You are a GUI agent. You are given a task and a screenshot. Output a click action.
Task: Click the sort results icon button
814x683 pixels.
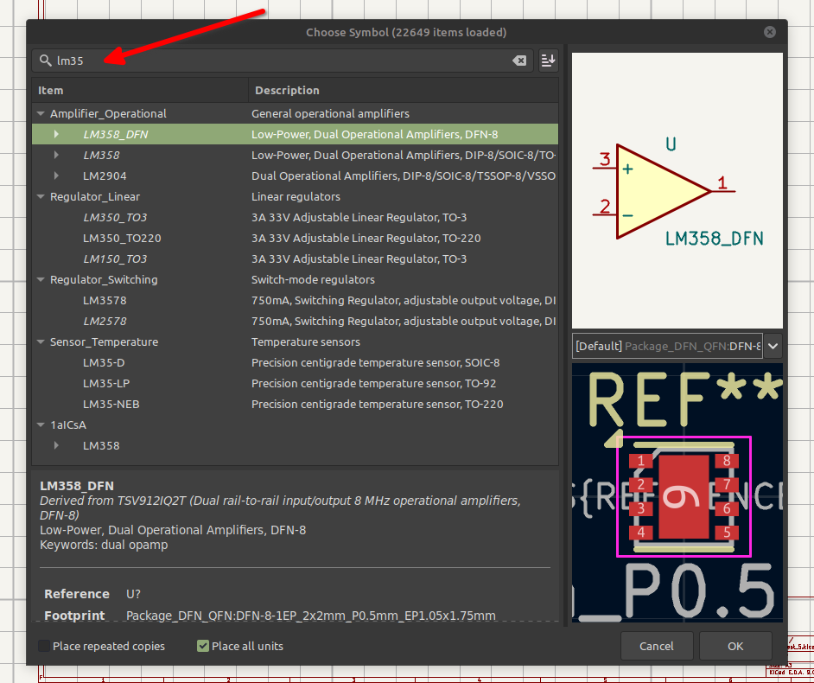coord(548,61)
